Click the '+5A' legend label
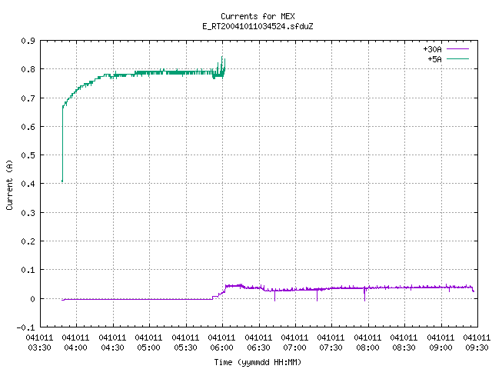The image size is (492, 369). click(x=434, y=59)
